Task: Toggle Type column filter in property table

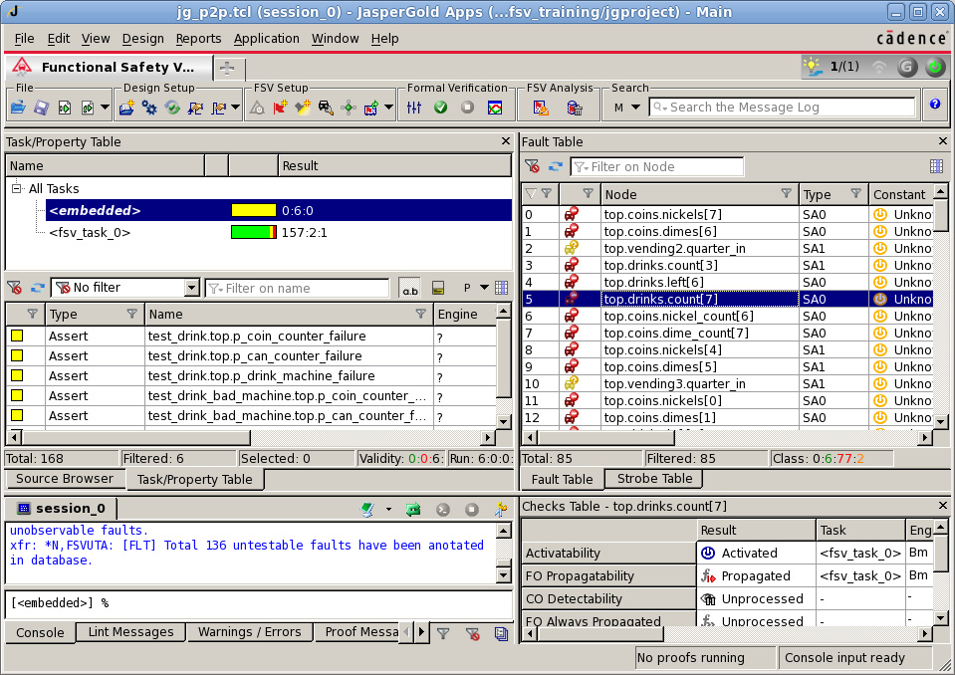Action: pyautogui.click(x=131, y=314)
